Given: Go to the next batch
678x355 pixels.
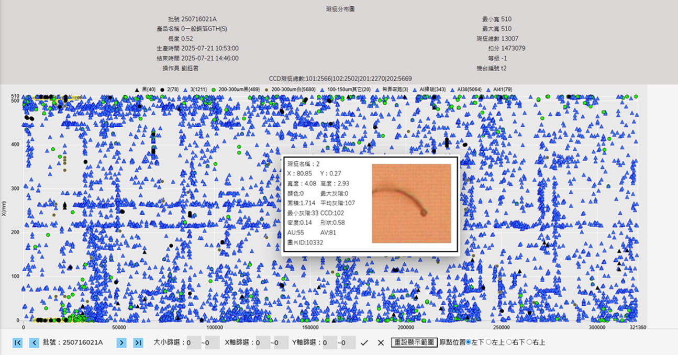Looking at the screenshot, I should click(x=121, y=342).
